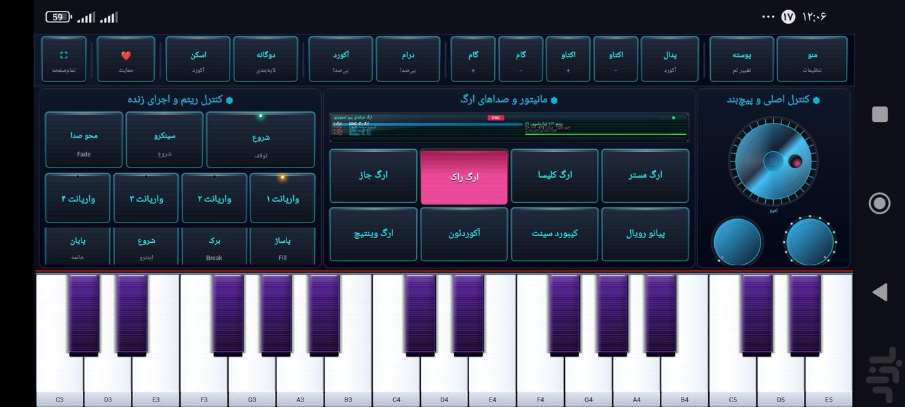Play the black key between C3 and D3

click(x=84, y=314)
